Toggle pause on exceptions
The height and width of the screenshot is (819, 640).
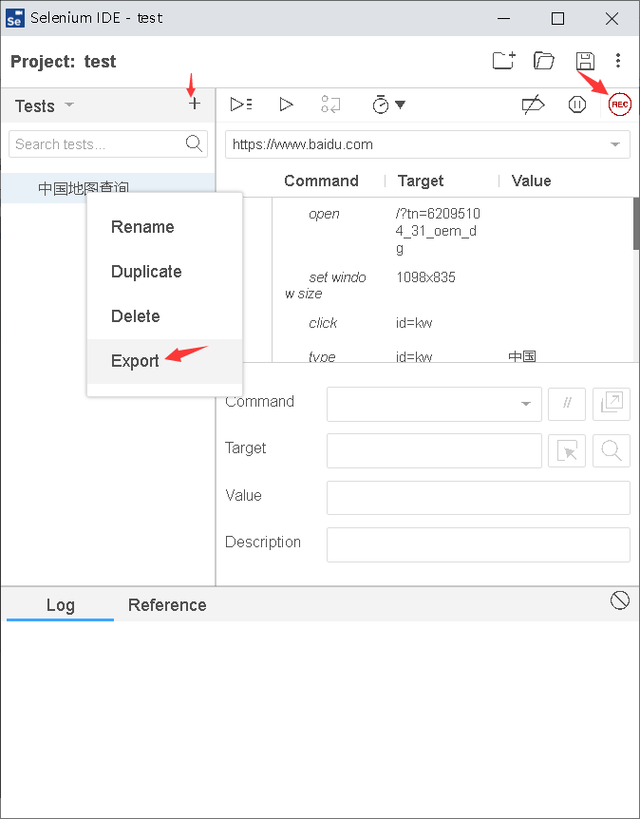(577, 105)
